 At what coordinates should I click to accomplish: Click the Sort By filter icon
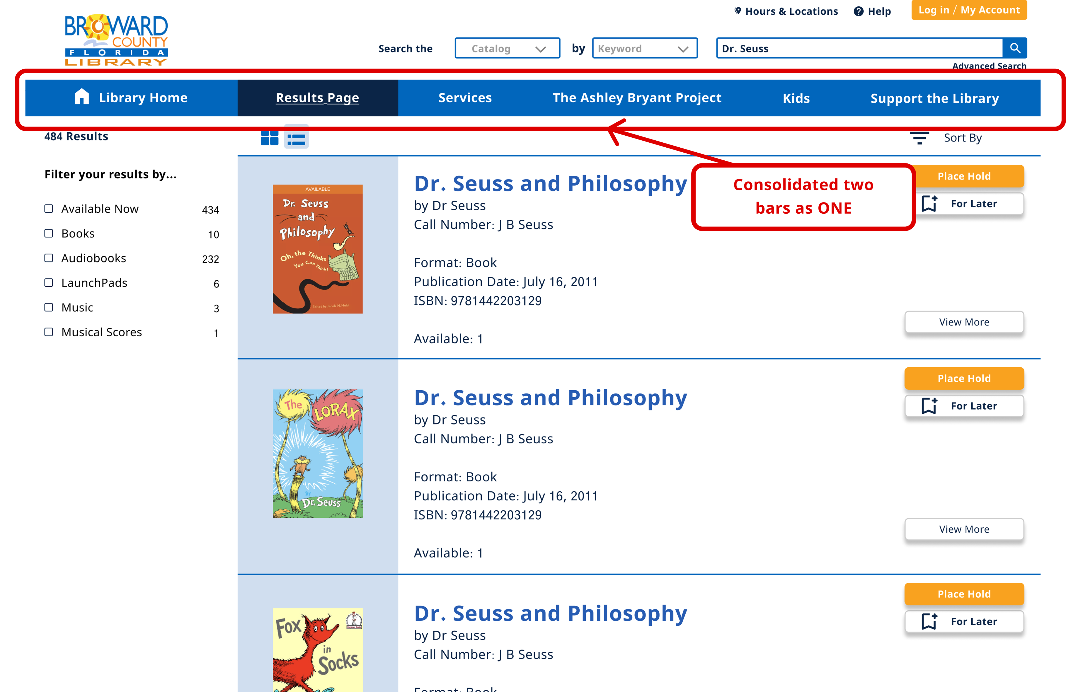(919, 138)
